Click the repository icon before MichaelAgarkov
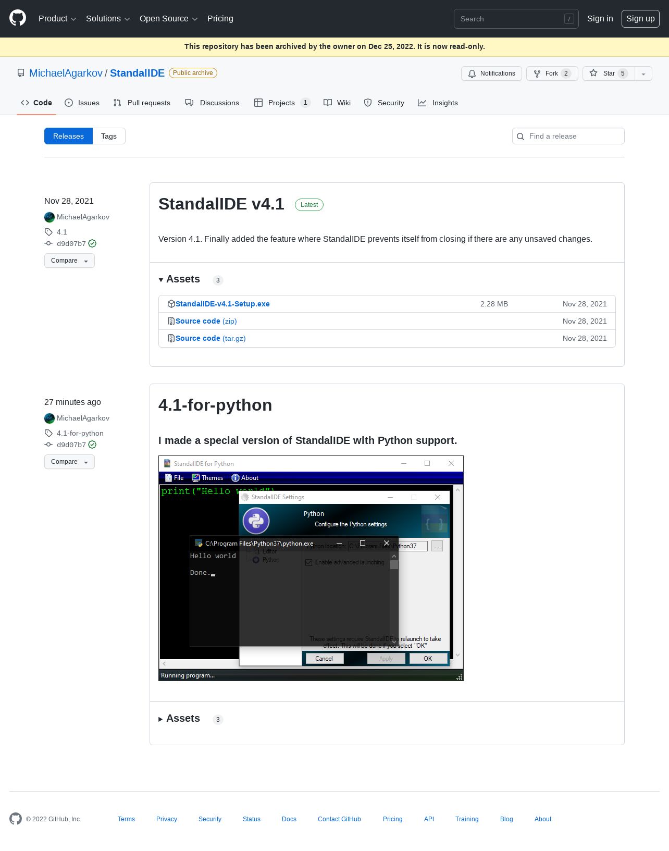 pos(21,73)
